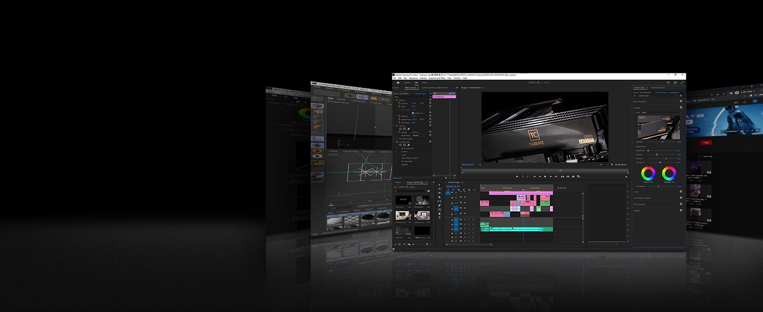Collapse the Adjustments section in Lumetri
Viewport: 763px width, 312px height.
[x=634, y=146]
